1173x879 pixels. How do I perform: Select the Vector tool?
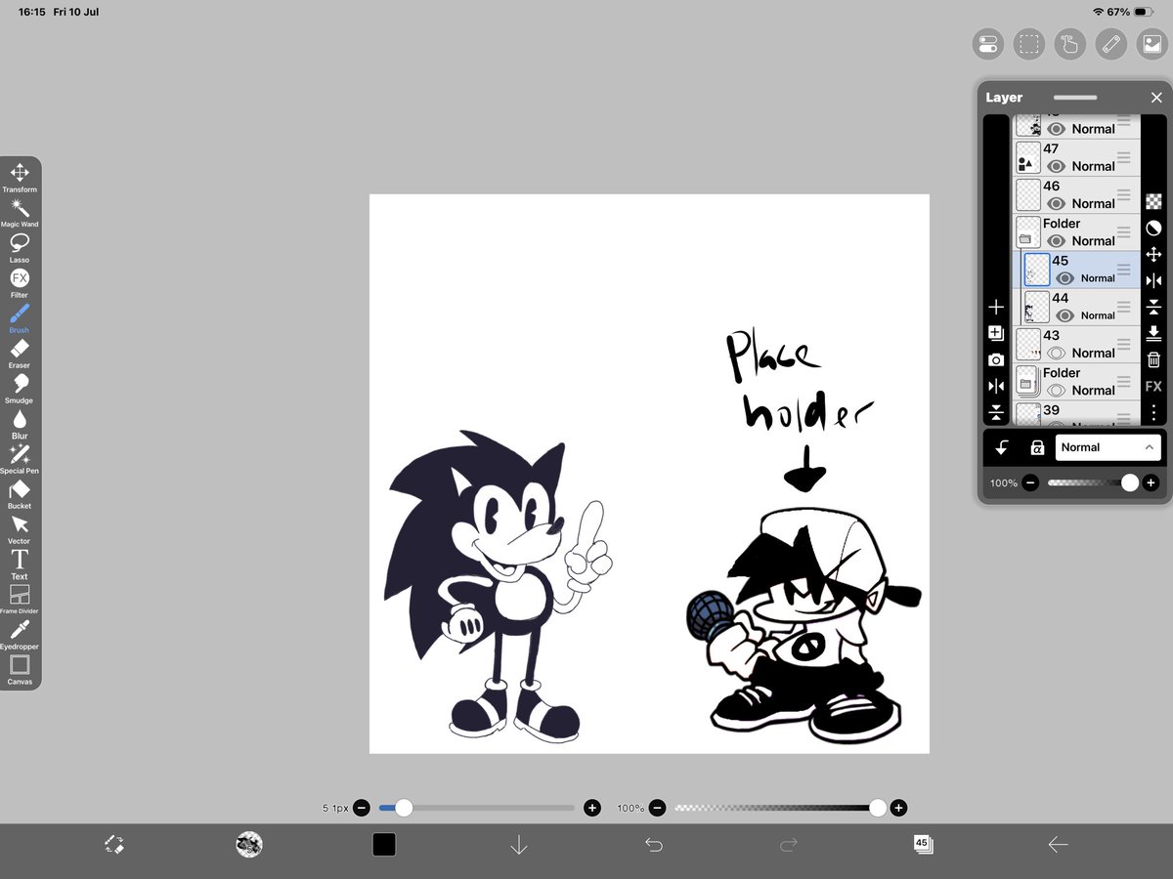pos(20,529)
